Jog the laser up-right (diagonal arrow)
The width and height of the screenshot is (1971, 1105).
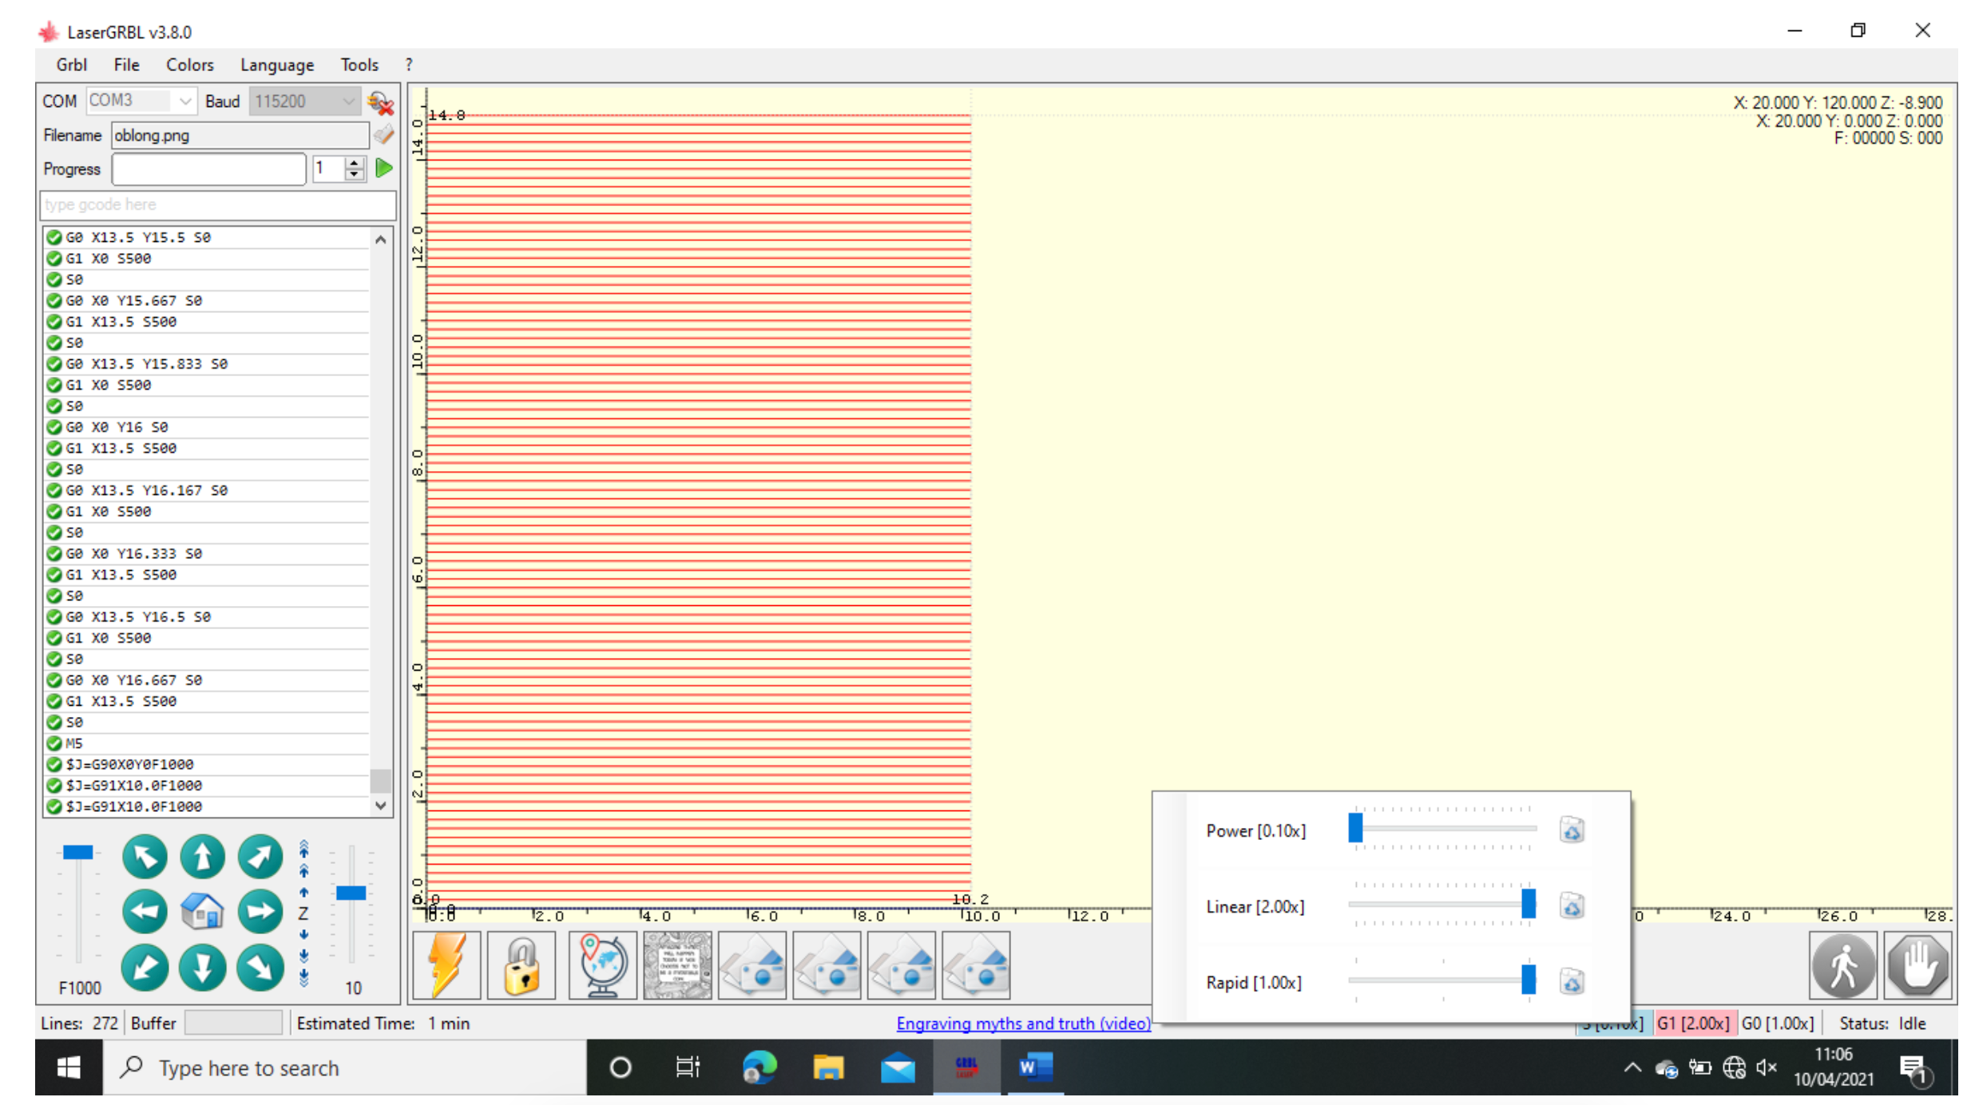tap(260, 857)
